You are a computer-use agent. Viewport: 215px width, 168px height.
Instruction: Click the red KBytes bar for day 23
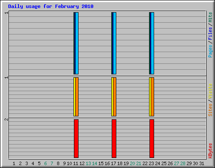pos(152,139)
